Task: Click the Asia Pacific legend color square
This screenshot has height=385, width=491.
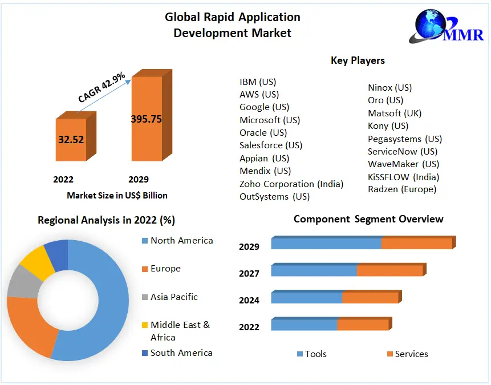Action: [x=145, y=297]
